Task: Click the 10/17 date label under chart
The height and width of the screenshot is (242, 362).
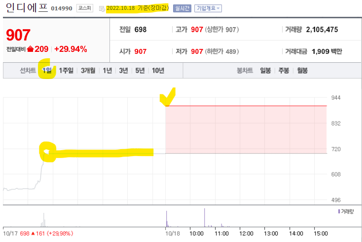Action: pyautogui.click(x=10, y=234)
